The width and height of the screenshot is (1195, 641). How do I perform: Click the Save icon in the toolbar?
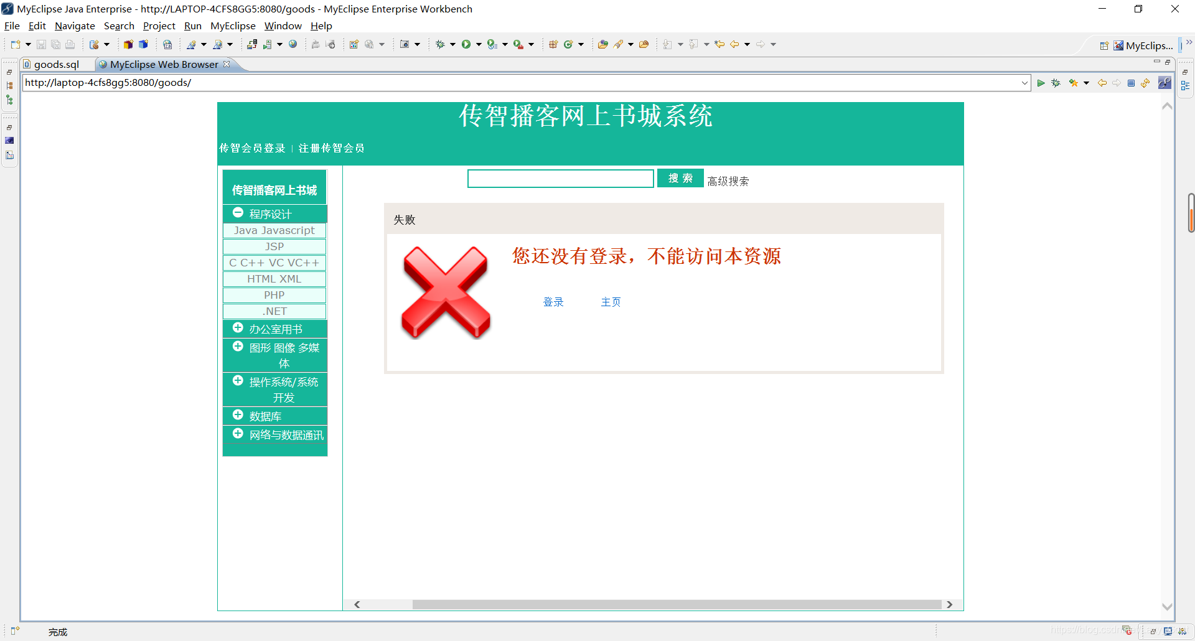coord(41,44)
